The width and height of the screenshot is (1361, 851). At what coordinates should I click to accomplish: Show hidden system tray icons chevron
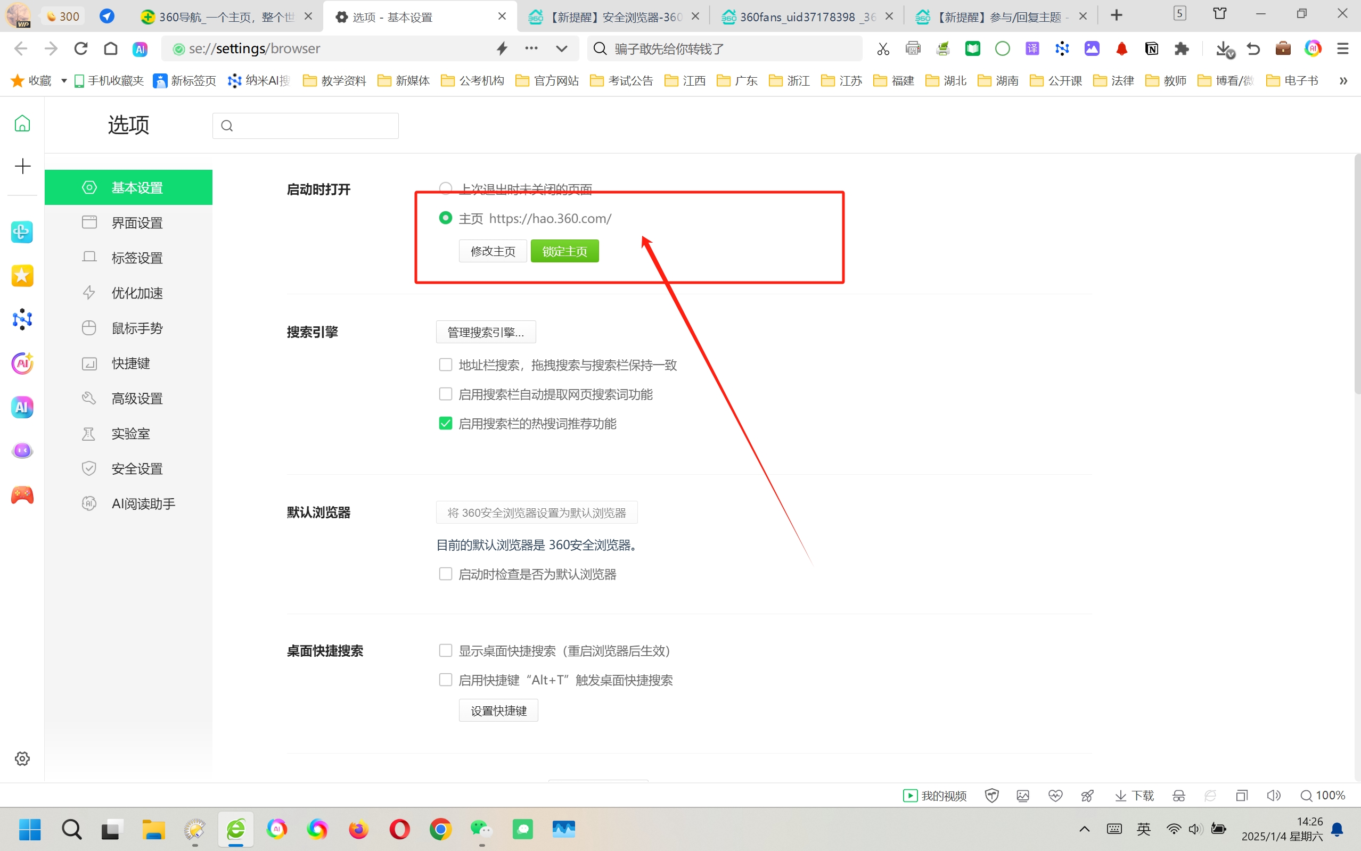[1085, 829]
